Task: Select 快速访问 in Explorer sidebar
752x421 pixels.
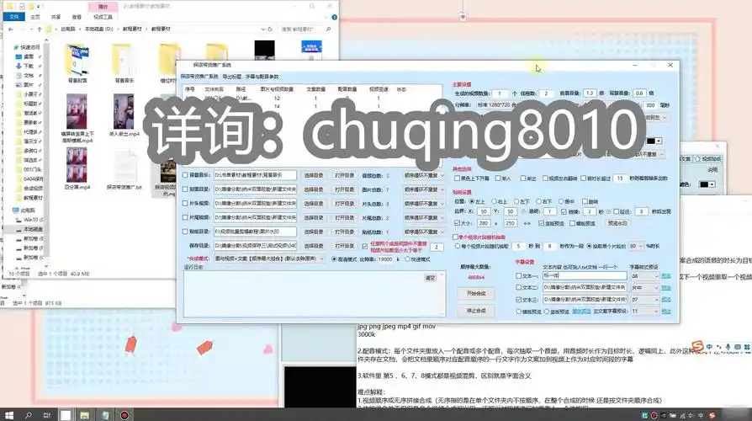Action: pyautogui.click(x=26, y=47)
